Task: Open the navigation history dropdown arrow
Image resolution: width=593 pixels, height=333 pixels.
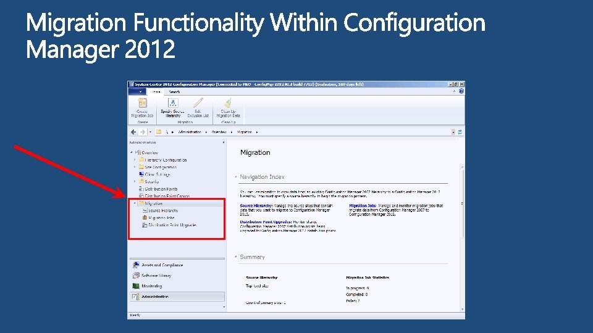Action: pos(151,132)
